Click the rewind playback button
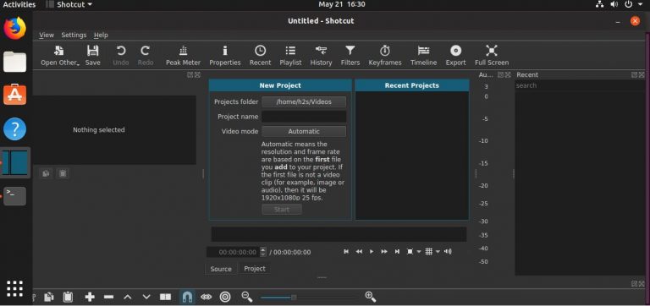The image size is (650, 306). click(x=359, y=251)
